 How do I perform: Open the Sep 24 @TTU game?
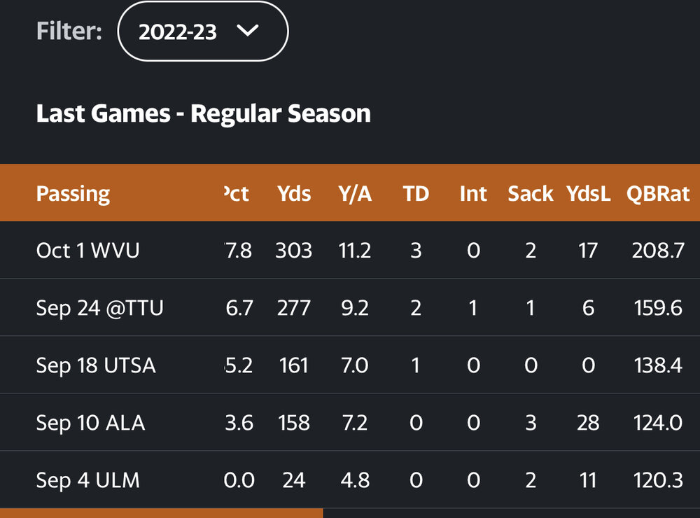pos(99,307)
